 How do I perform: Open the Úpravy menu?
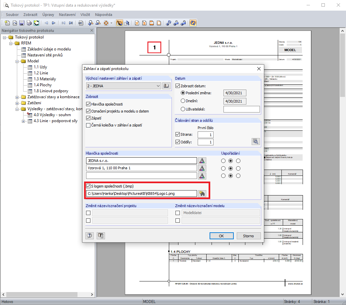48,15
